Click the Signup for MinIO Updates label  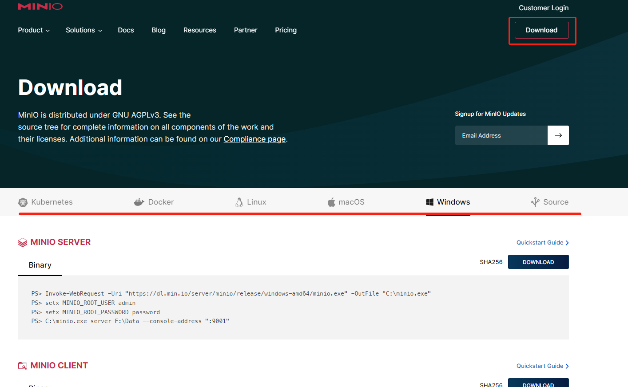490,114
